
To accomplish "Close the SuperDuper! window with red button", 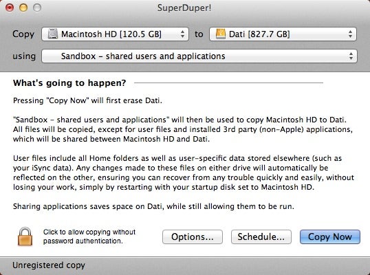I will [10, 8].
